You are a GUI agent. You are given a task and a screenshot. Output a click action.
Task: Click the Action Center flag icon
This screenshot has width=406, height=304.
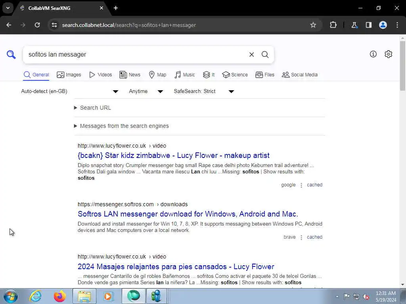(x=347, y=296)
